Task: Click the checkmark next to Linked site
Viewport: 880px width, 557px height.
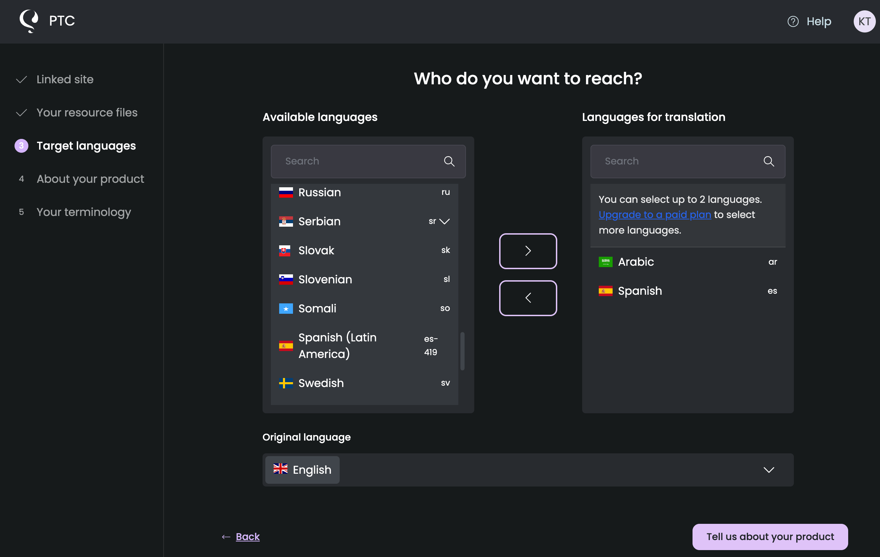Action: pyautogui.click(x=21, y=79)
